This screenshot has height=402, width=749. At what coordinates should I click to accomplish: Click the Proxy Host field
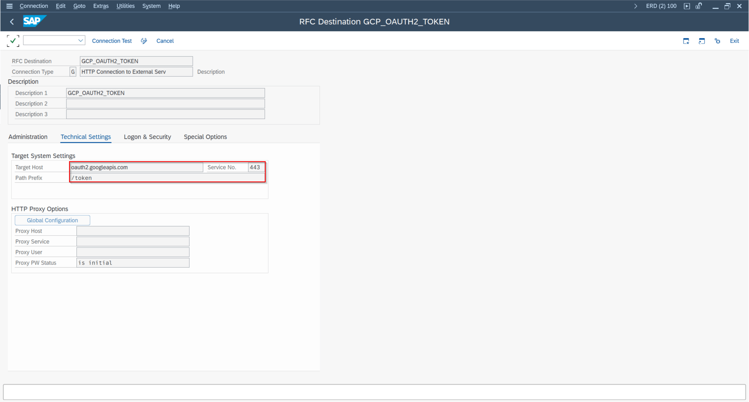click(133, 231)
